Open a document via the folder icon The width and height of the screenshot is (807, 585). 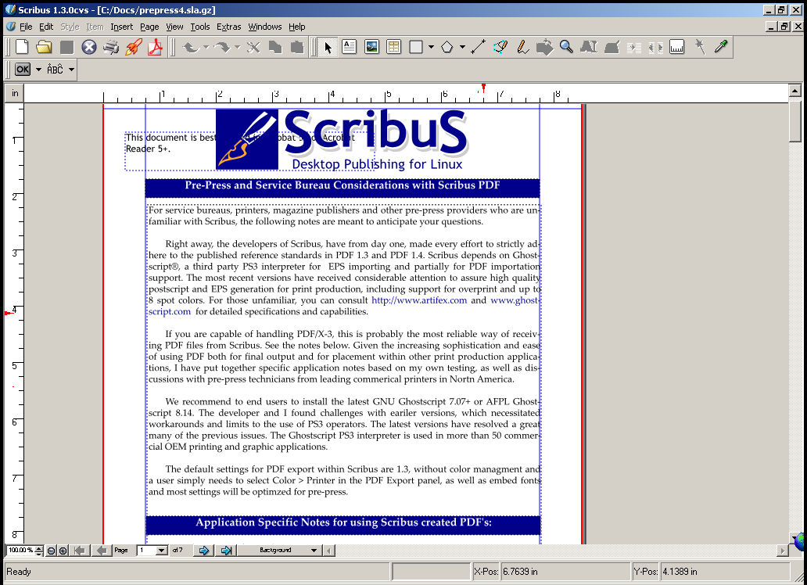coord(45,47)
